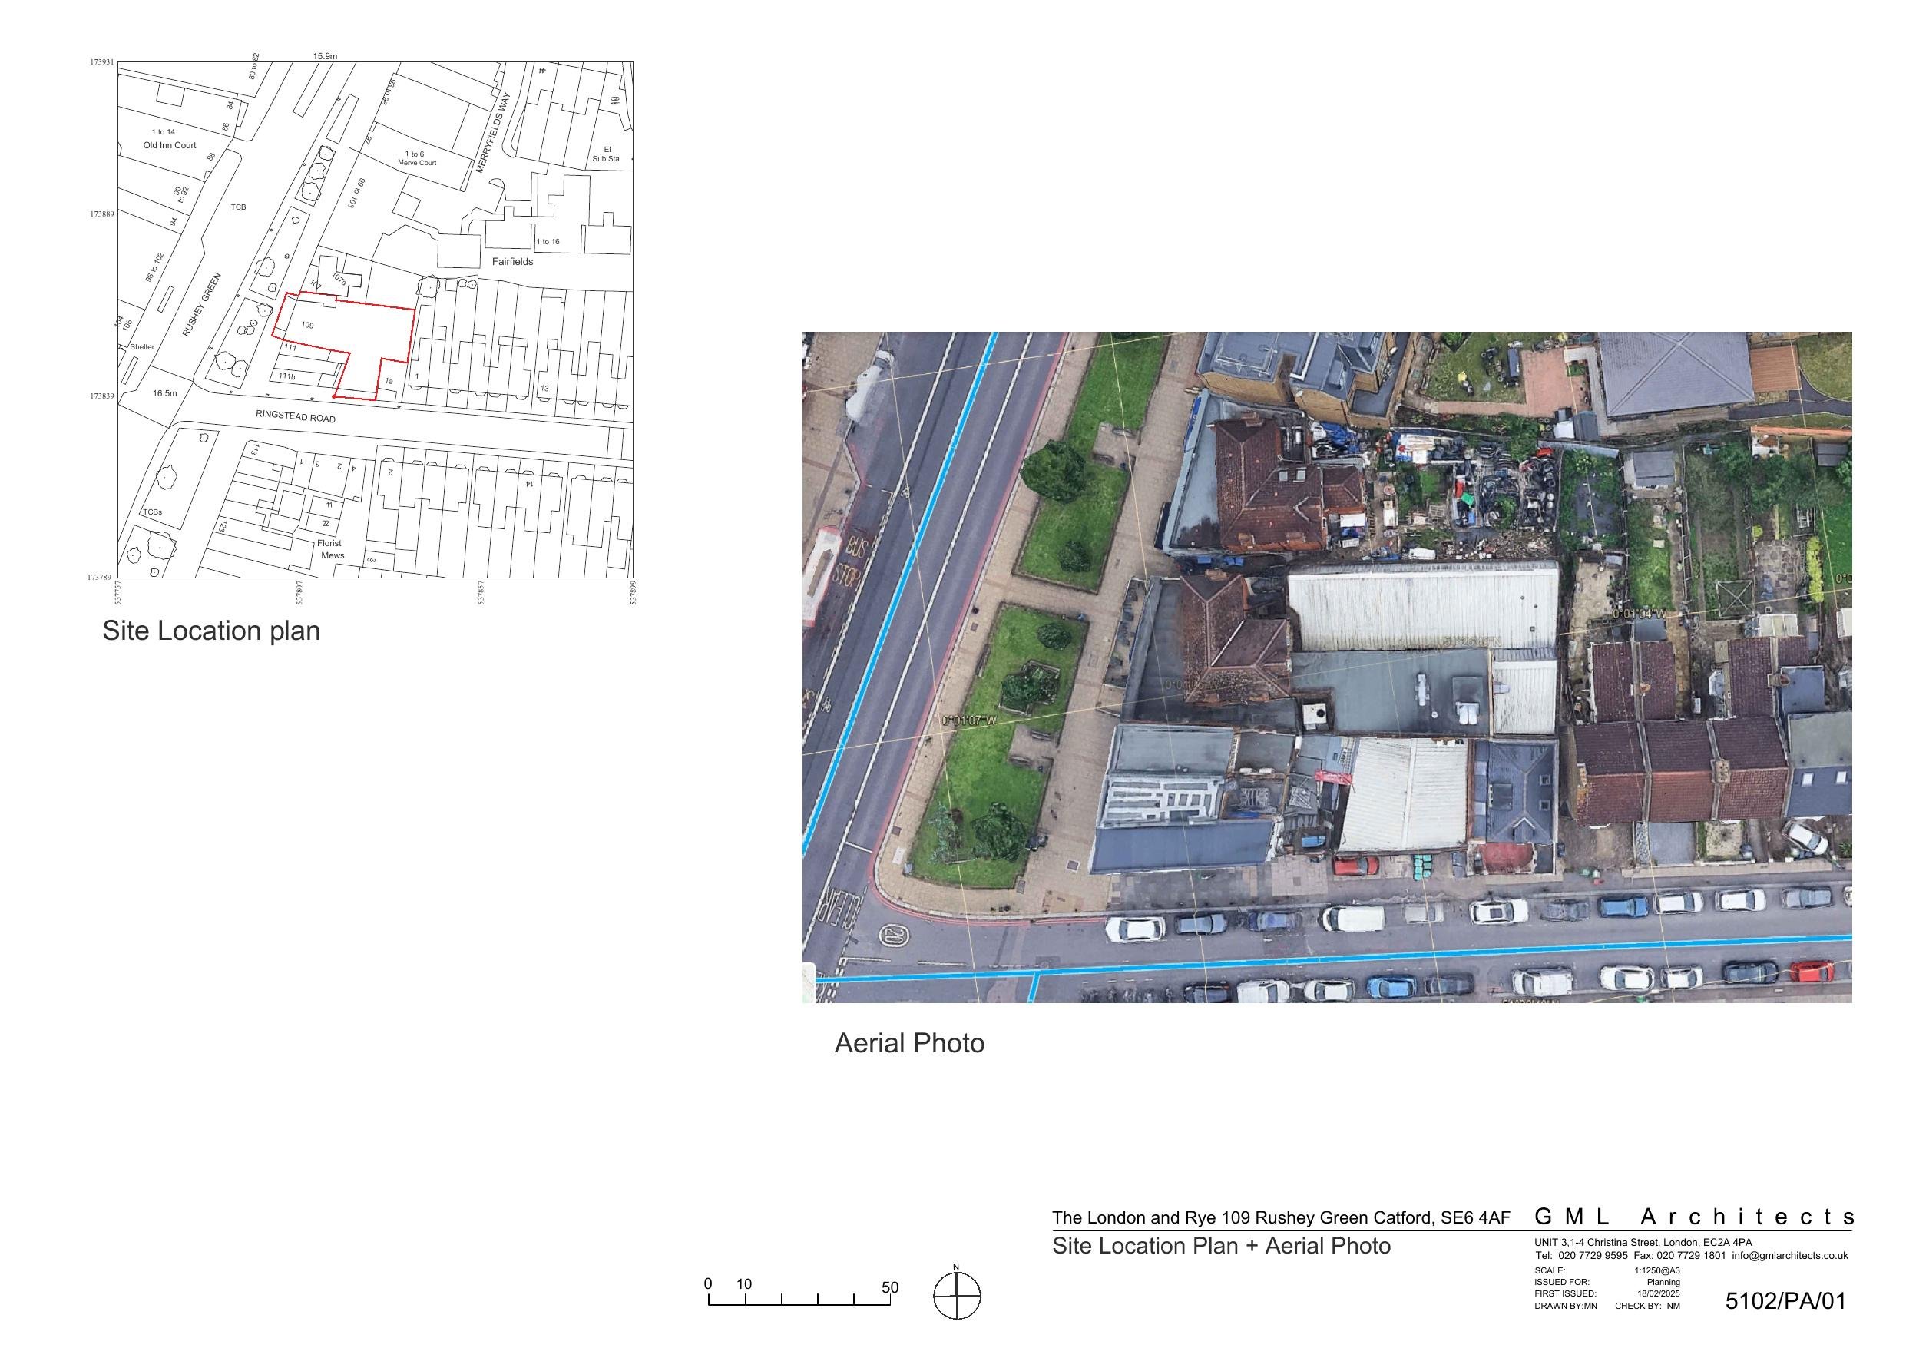Click the Florist Mews label
This screenshot has width=1906, height=1348.
click(x=330, y=549)
